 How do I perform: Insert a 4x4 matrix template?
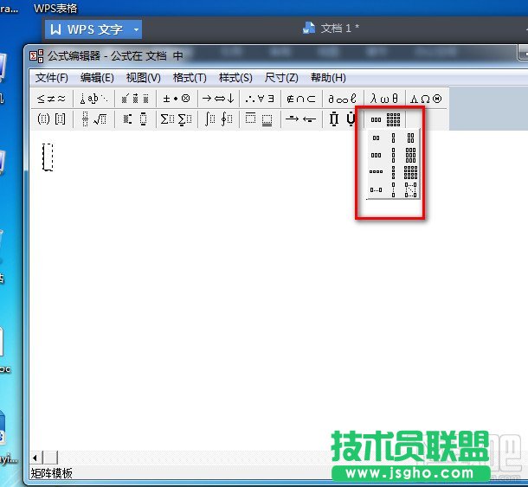[x=410, y=172]
